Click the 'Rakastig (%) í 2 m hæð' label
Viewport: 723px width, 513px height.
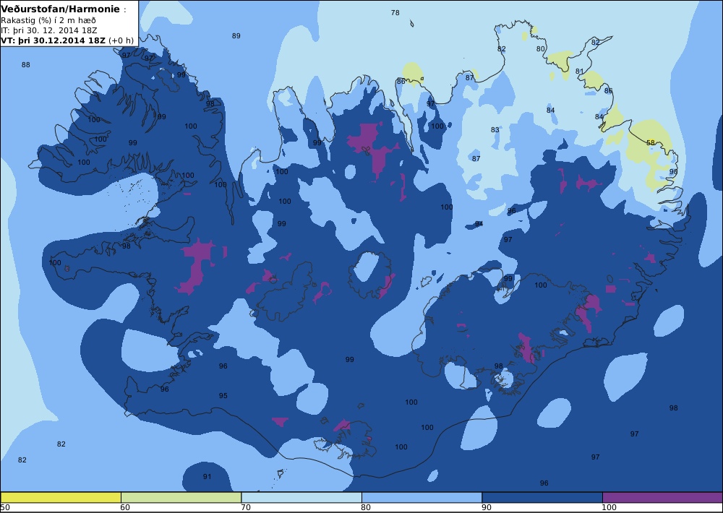[48, 20]
